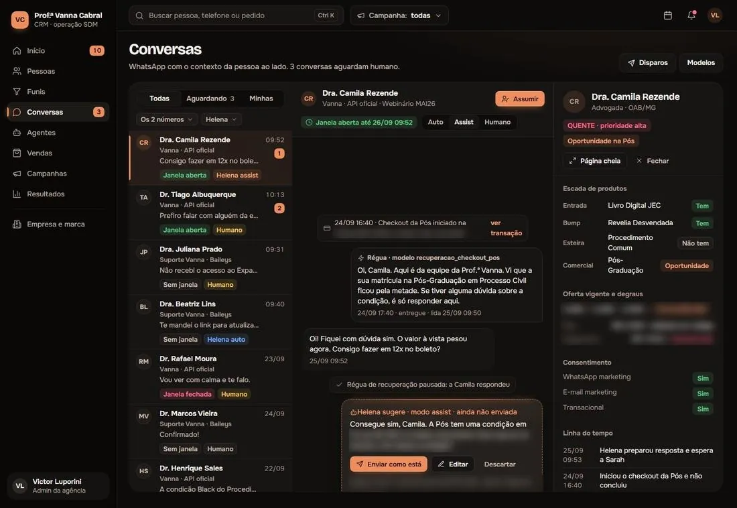The height and width of the screenshot is (508, 737).
Task: Click the Oportunidade na Pós tag
Action: point(601,141)
